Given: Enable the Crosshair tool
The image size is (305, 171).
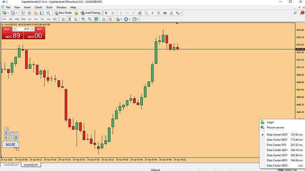Looking at the screenshot, I should (113, 13).
